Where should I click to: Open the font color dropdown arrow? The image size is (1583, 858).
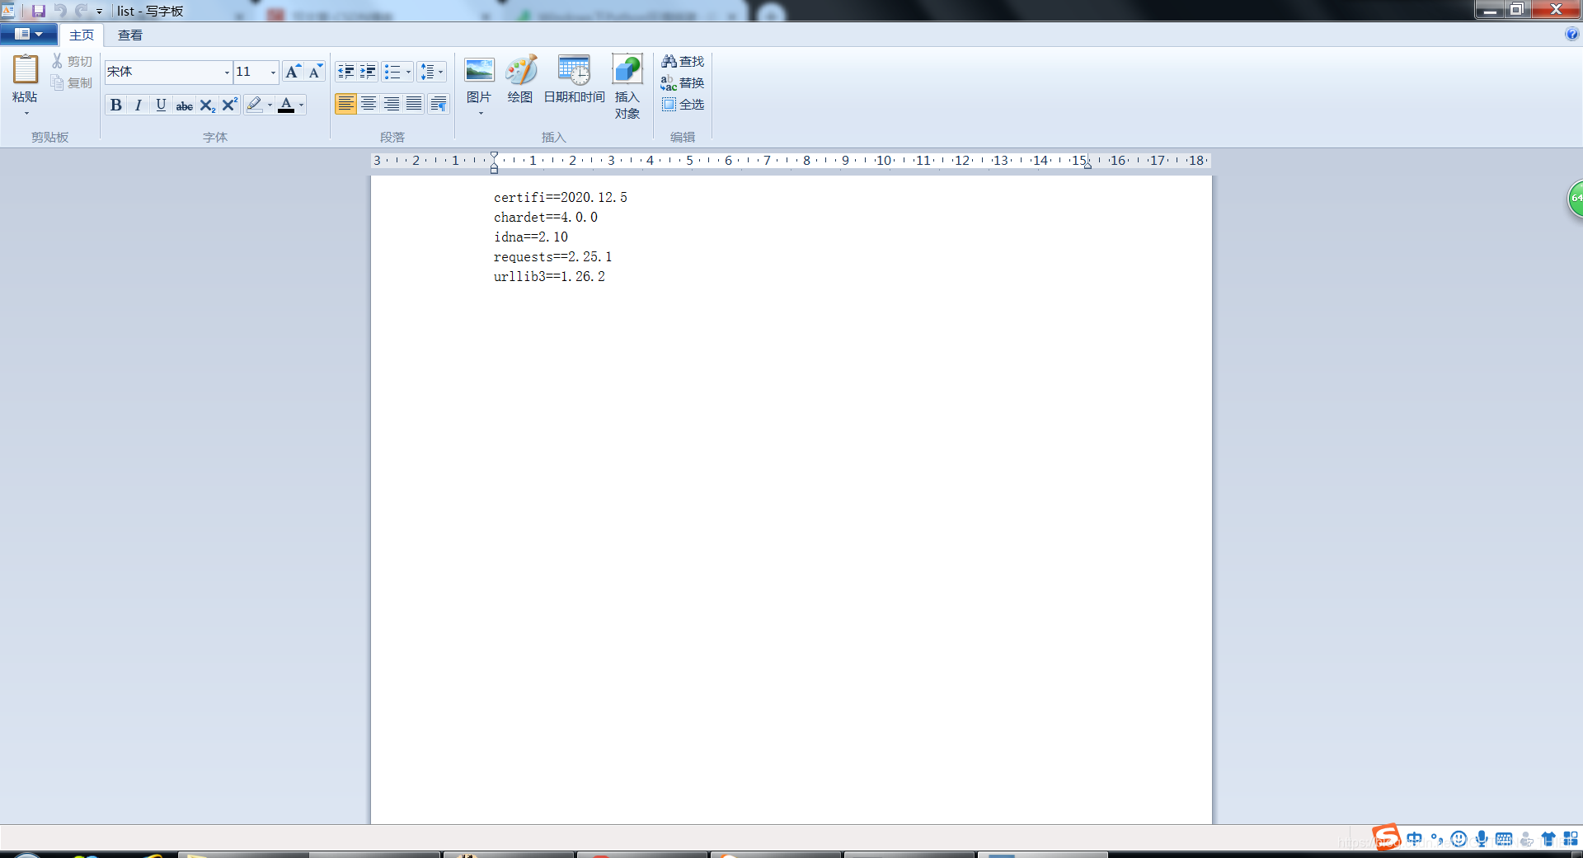click(x=301, y=105)
